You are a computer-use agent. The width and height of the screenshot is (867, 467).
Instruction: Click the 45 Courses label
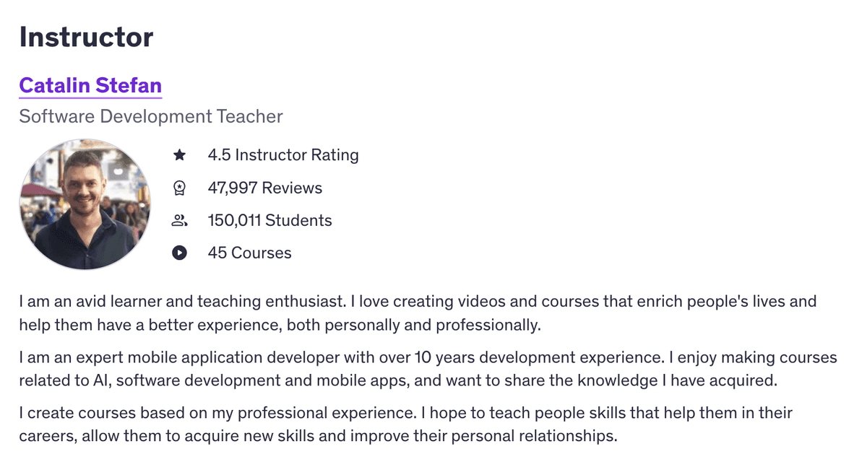(x=249, y=253)
